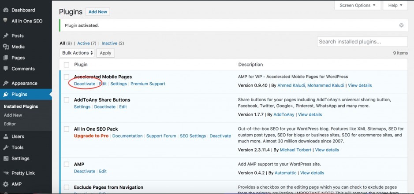Click the Posts pushpin icon
Screen dimensions: 414x194
pos(6,36)
